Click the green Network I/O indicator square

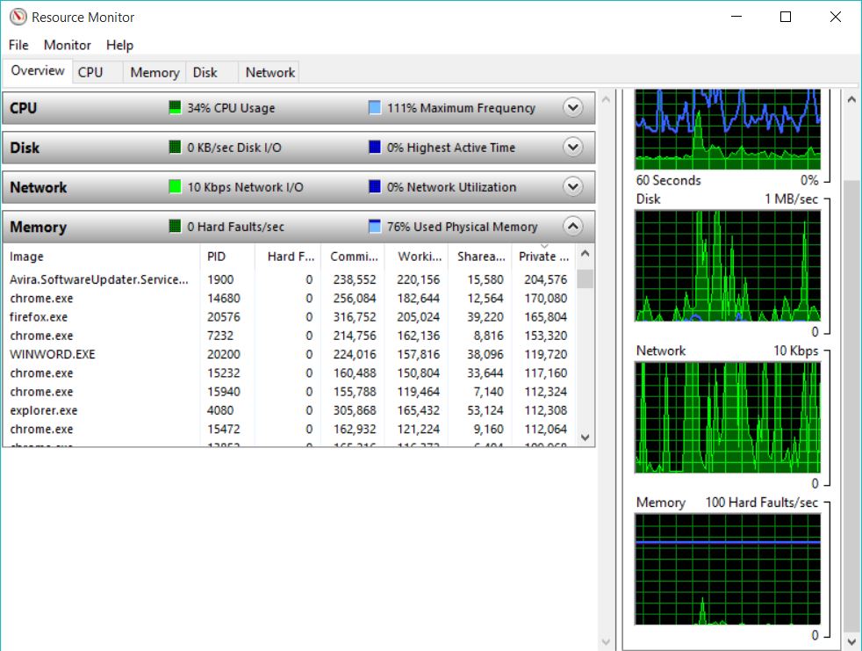pos(175,186)
